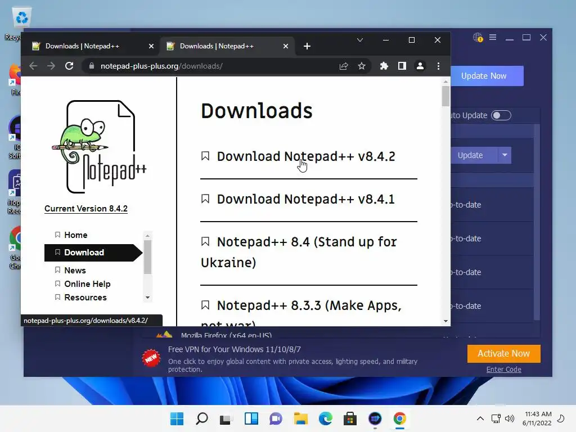Viewport: 576px width, 432px height.
Task: Open Chrome extensions puzzle icon
Action: 384,66
